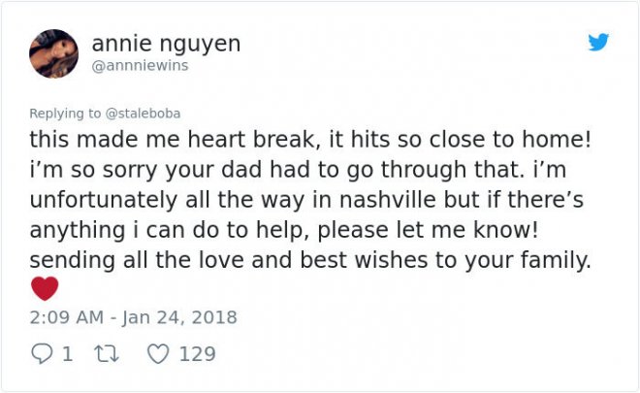
Task: Click the Twitter bird logo
Action: pyautogui.click(x=598, y=43)
